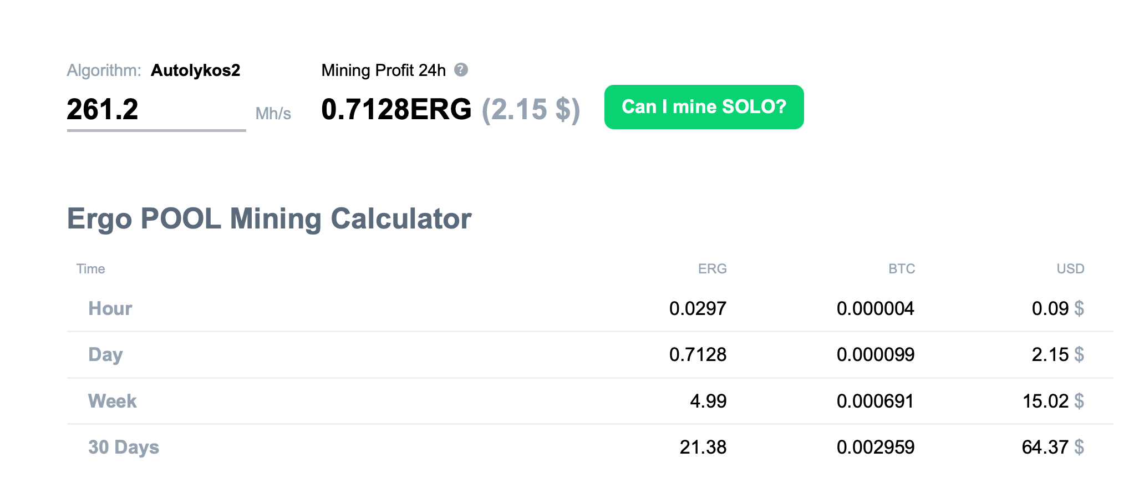Click the BTC column header
The width and height of the screenshot is (1129, 488).
(x=902, y=269)
